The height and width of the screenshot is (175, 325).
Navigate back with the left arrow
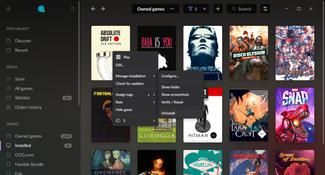(x=93, y=8)
